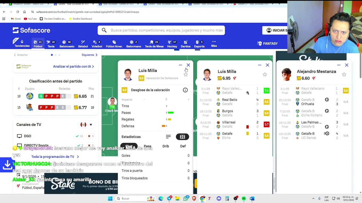Viewport: 362px width, 203px height.
Task: Open Spotify from the taskbar
Action: click(x=244, y=198)
